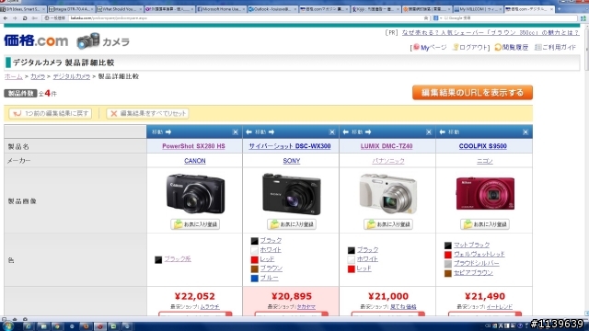Screen dimensions: 589x331
Task: Select LUMIX ブラック color link
Action: coord(367,250)
